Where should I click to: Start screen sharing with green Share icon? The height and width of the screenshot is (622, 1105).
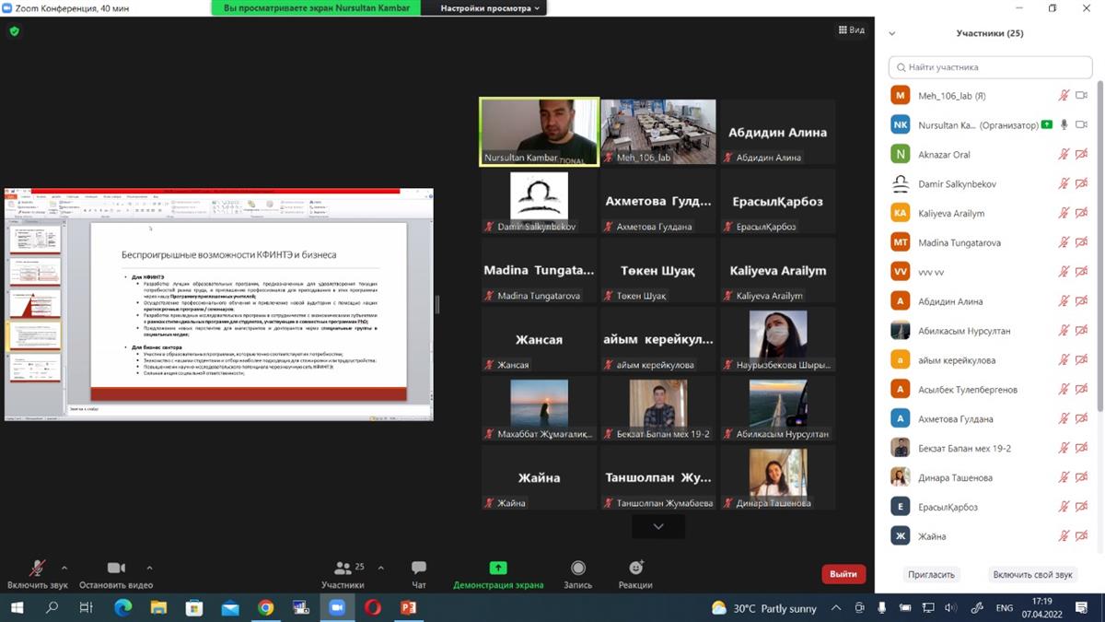point(498,569)
